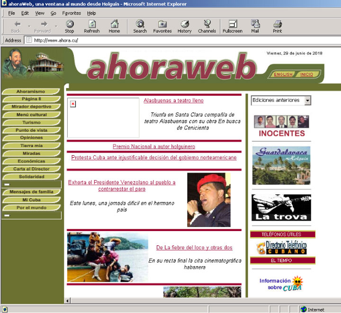Click the Venezuelan president photo with red beret

click(x=209, y=200)
